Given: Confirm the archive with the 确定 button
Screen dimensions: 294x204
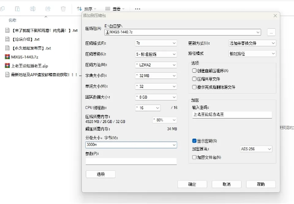Looking at the screenshot, I should click(x=192, y=184).
